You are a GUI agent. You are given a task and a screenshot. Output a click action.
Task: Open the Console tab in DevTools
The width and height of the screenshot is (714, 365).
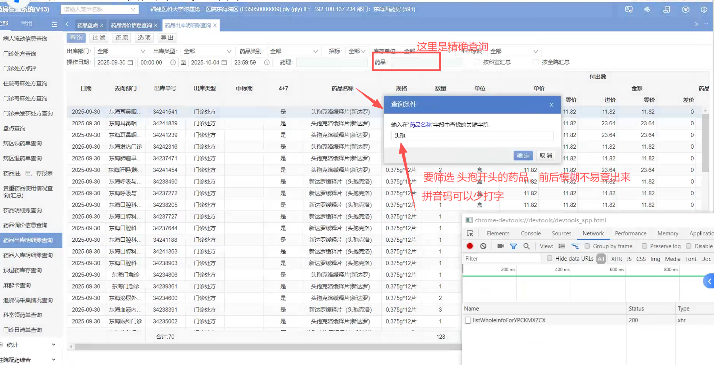530,233
